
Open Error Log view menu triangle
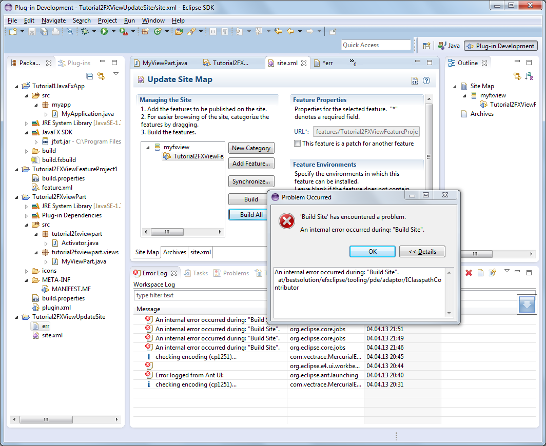(x=507, y=271)
